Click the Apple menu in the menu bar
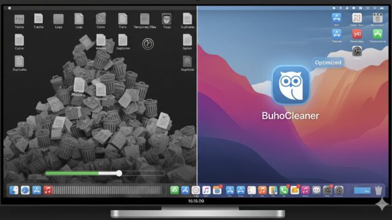 pos(10,8)
